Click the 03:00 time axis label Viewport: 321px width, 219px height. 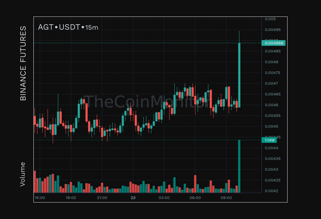[164, 198]
